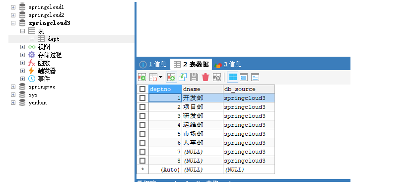Click the 存储过程 gear icon
The height and width of the screenshot is (185, 414).
click(32, 55)
